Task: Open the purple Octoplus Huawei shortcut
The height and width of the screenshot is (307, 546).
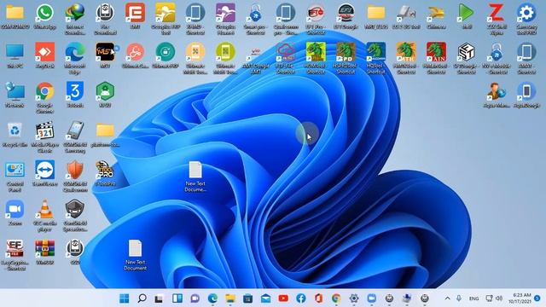Action: 225,13
